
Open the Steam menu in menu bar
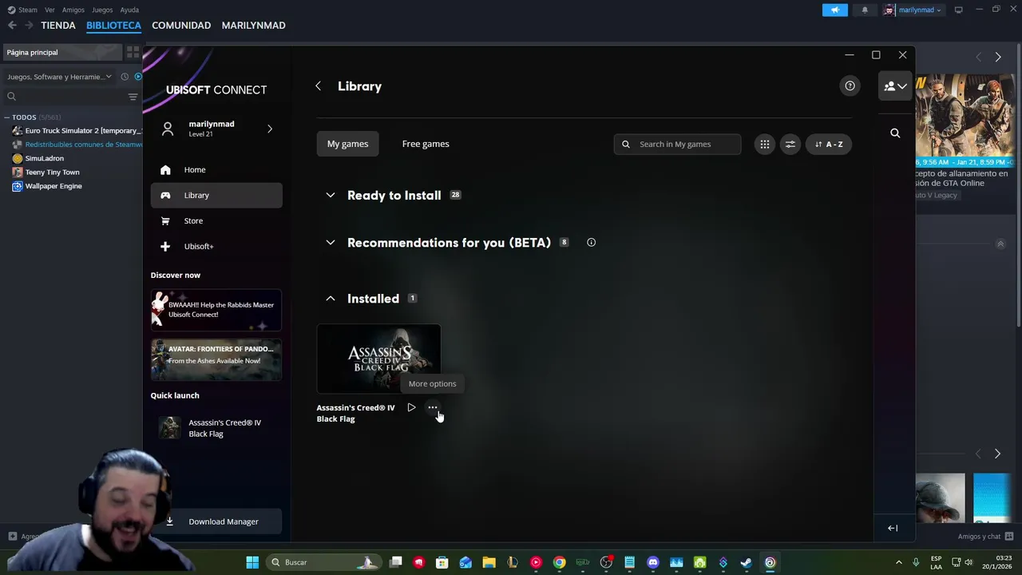(28, 10)
